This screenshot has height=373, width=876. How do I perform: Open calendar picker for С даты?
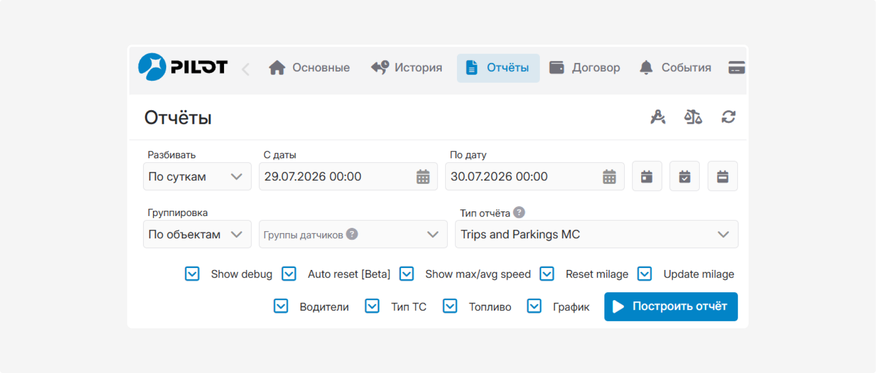coord(423,177)
